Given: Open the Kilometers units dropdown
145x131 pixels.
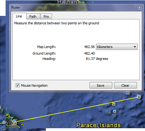Looking at the screenshot, I should pos(117,47).
